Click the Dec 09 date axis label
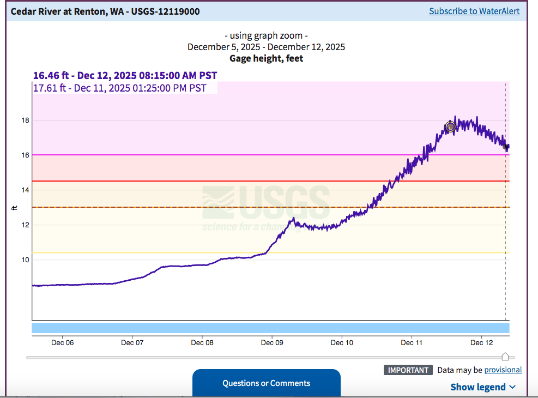This screenshot has height=398, width=538. pyautogui.click(x=271, y=342)
